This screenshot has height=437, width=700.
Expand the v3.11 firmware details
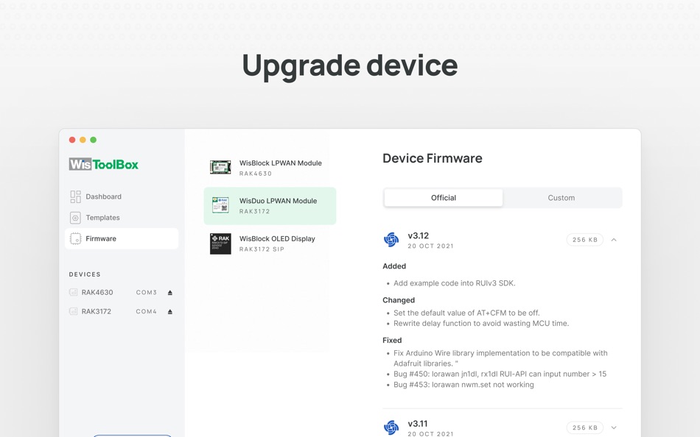click(x=614, y=427)
